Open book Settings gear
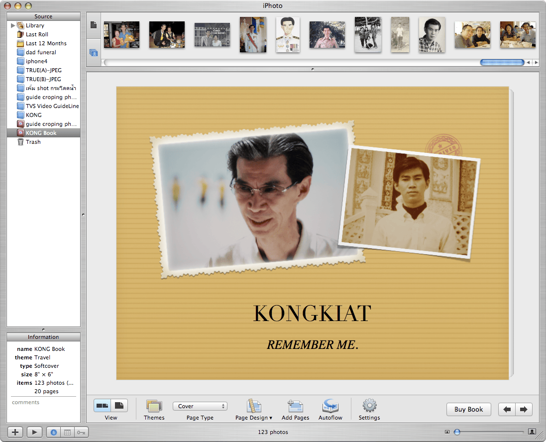This screenshot has width=546, height=442. click(x=369, y=406)
